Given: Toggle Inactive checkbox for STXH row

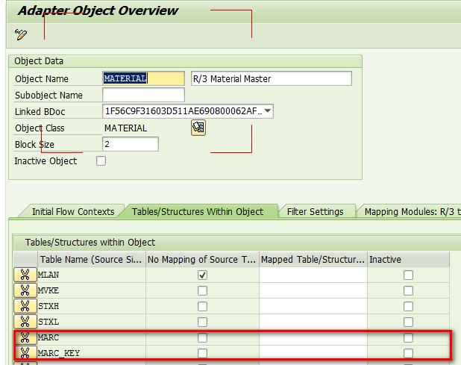Looking at the screenshot, I should pos(408,306).
